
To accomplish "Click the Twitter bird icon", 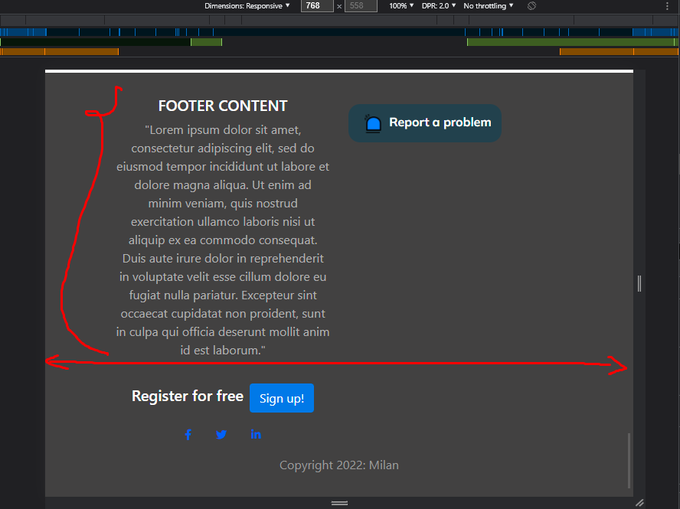I will pos(221,434).
